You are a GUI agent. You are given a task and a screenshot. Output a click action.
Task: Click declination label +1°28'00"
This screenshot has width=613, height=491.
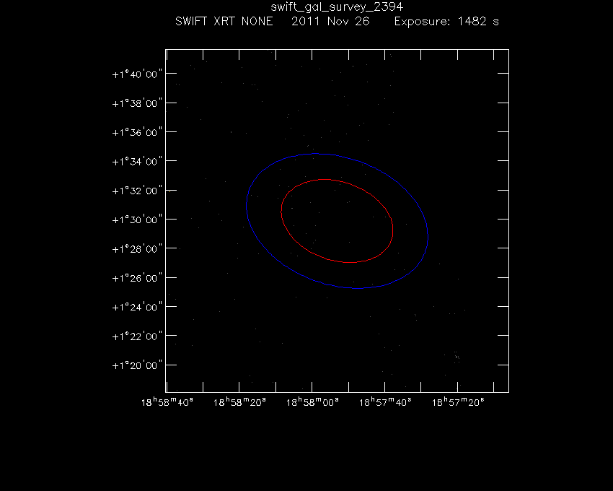[137, 249]
